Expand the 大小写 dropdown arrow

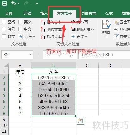90,22
